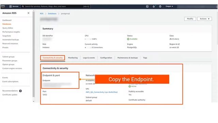Open the help question mark icon
218x123 pixels.
(x=160, y=6)
